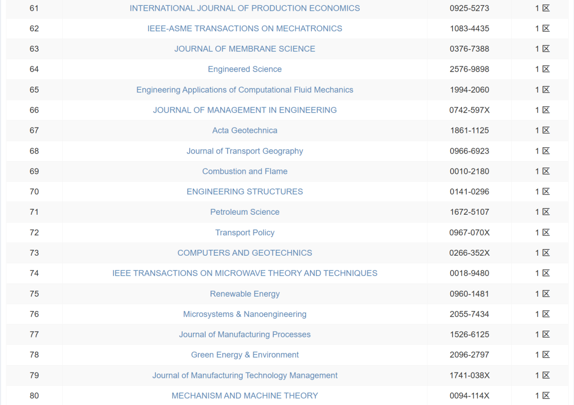Click the 区 icon for Renewable Energy
Viewport: 574px width, 405px height.
click(546, 294)
